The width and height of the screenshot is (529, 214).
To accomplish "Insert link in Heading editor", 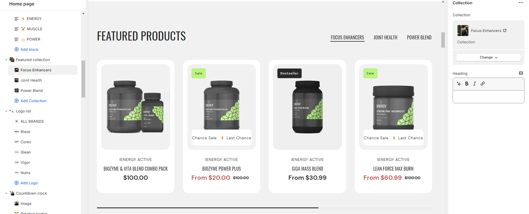I will tap(483, 84).
